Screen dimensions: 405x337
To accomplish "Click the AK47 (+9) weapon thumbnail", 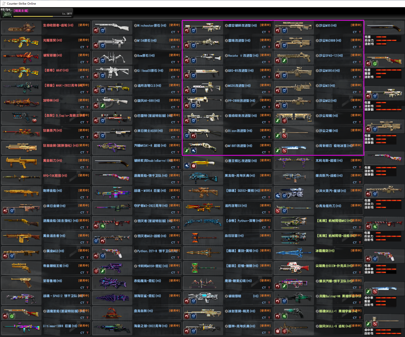I will pyautogui.click(x=21, y=70).
